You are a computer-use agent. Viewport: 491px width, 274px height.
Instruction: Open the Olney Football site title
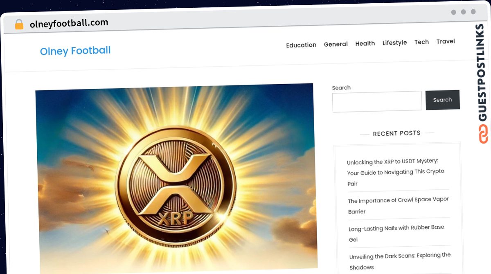[75, 51]
